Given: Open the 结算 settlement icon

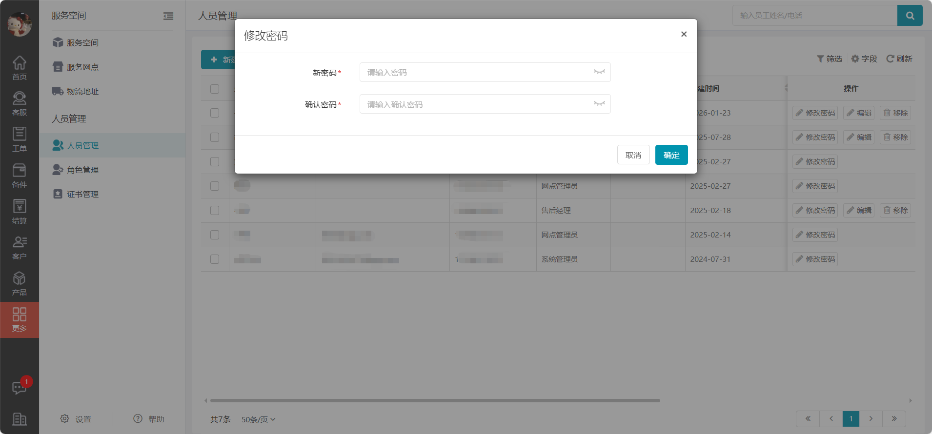Looking at the screenshot, I should point(20,212).
